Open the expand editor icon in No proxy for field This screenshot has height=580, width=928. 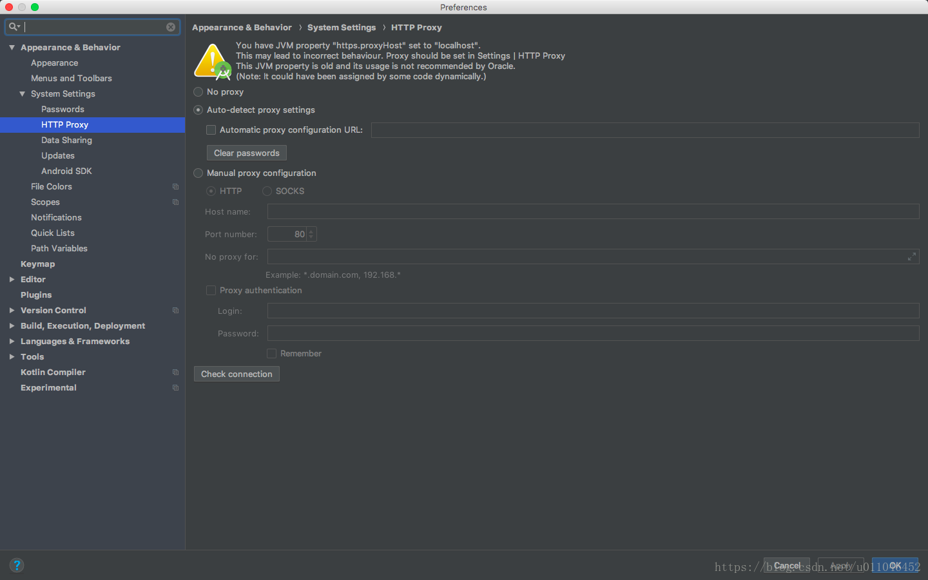point(912,256)
